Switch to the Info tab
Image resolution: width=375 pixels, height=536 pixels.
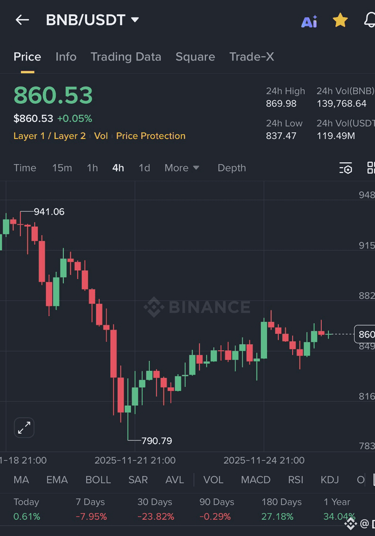(66, 57)
